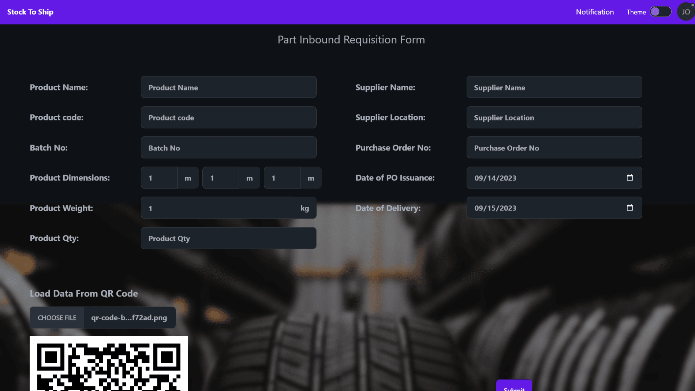Open calendar picker for Date of Delivery
Viewport: 695px width, 391px height.
pyautogui.click(x=629, y=208)
